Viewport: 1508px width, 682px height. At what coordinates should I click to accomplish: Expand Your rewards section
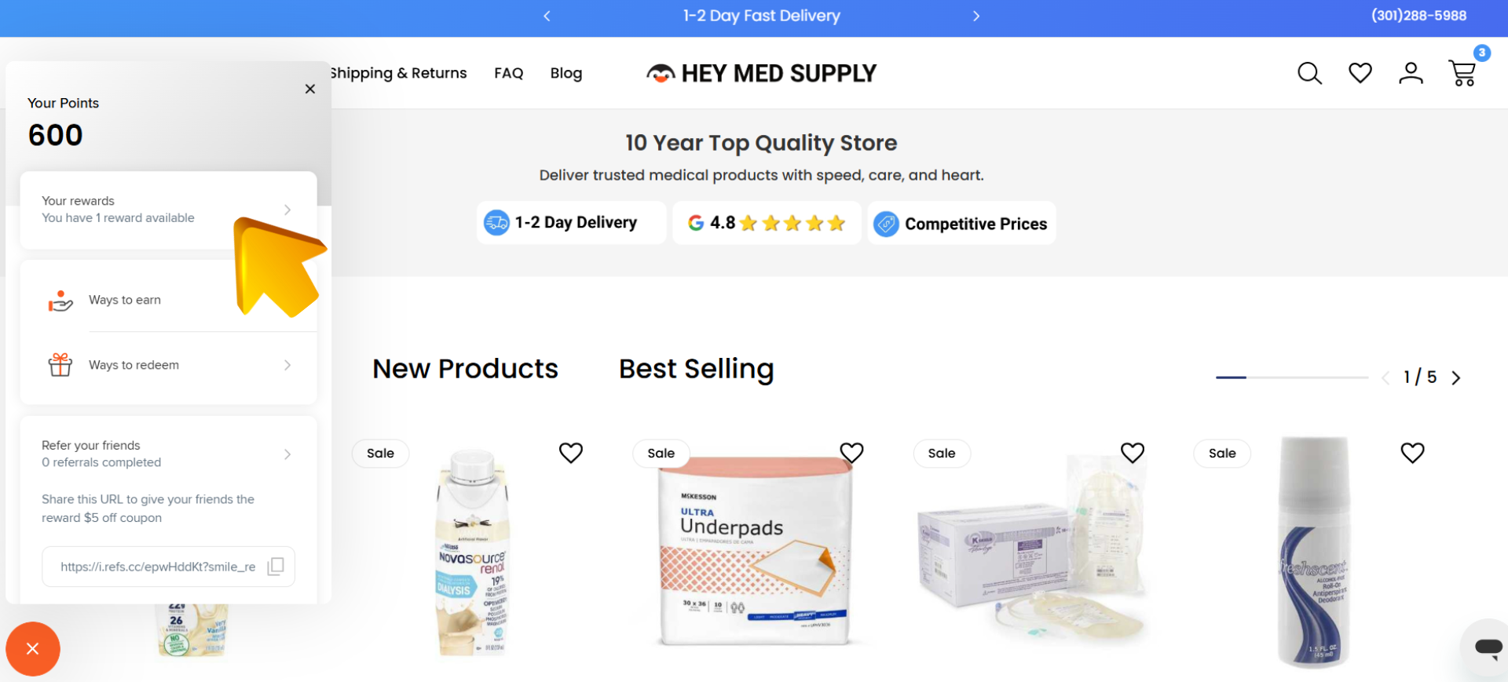pyautogui.click(x=168, y=210)
